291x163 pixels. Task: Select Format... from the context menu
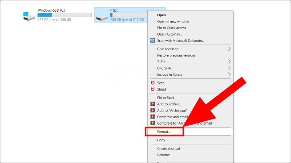point(164,131)
